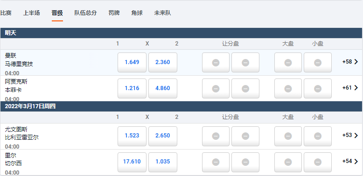This screenshot has width=363, height=176.
Task: Expand +58 more markets for 曼联 match
Action: (x=350, y=62)
